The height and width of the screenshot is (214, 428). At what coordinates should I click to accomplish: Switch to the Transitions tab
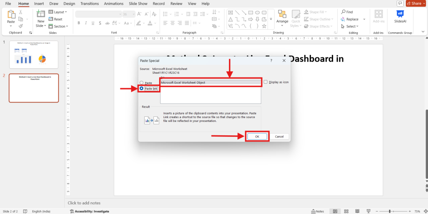tap(89, 3)
